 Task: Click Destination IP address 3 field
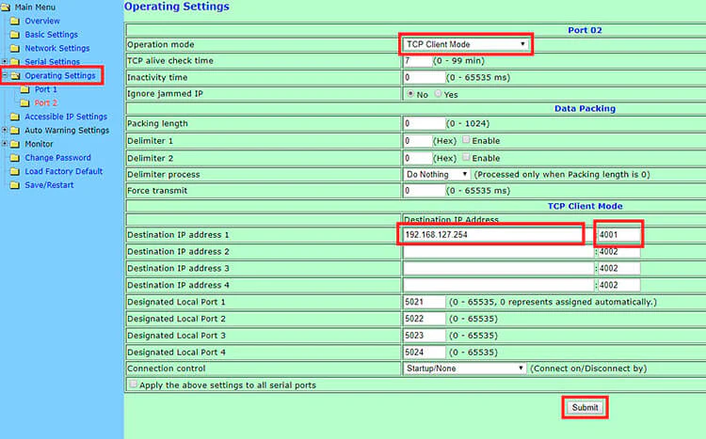499,269
